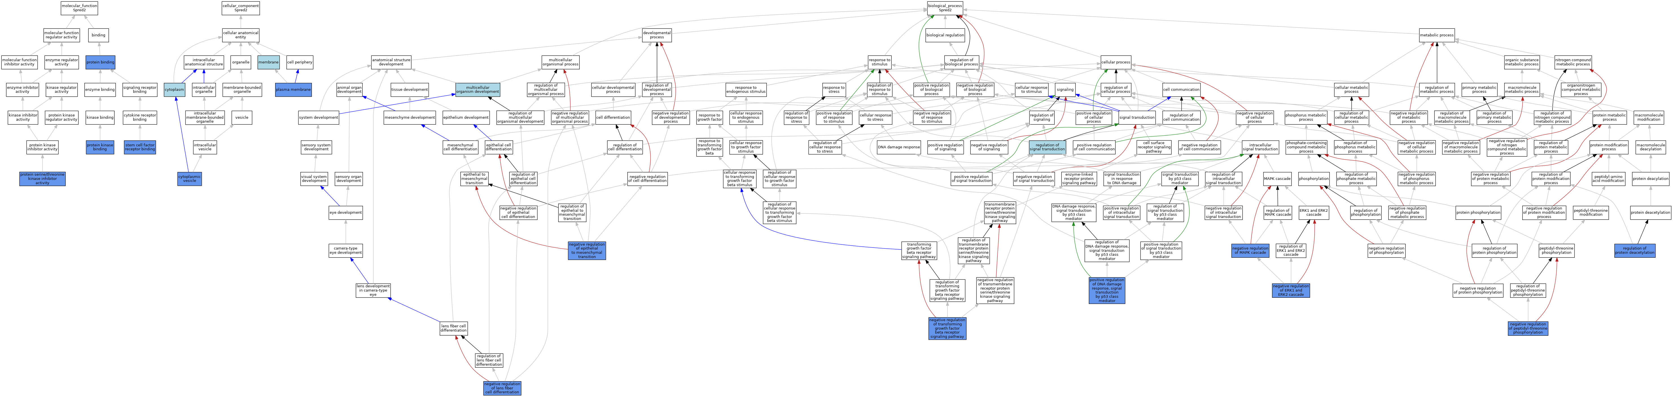The image size is (1673, 397).
Task: Click 'negative regulation of epithelial to mesenchymal transition'
Action: click(587, 250)
